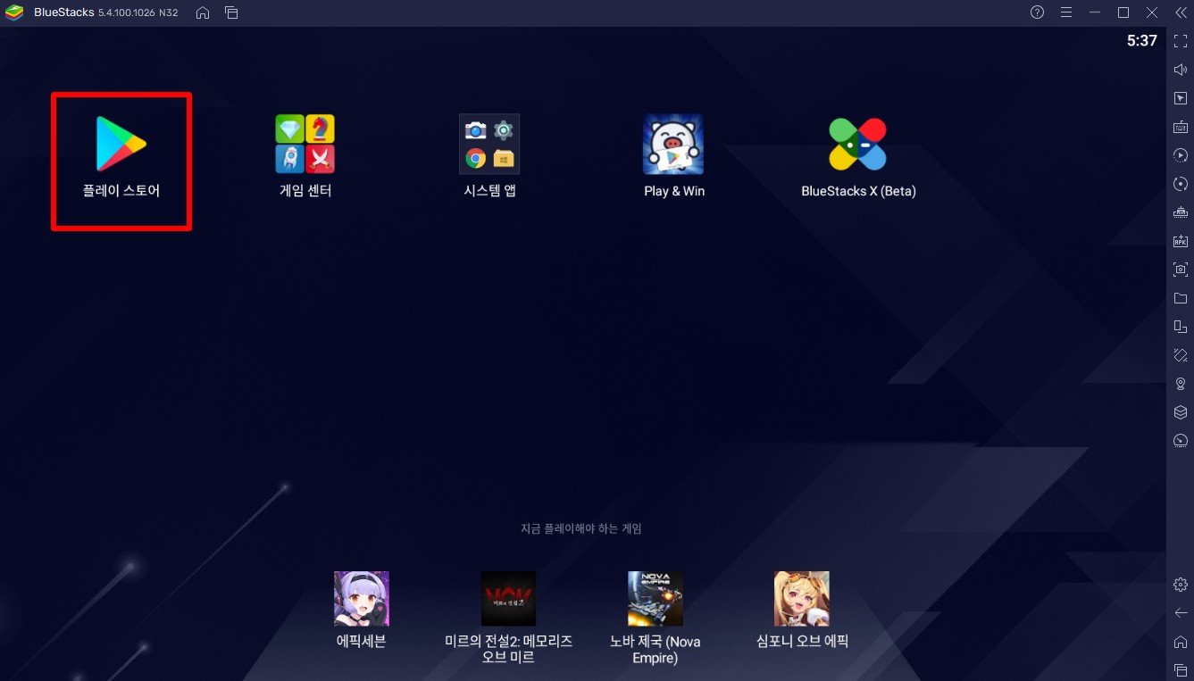
Task: Click the Home icon in the title bar
Action: [203, 12]
